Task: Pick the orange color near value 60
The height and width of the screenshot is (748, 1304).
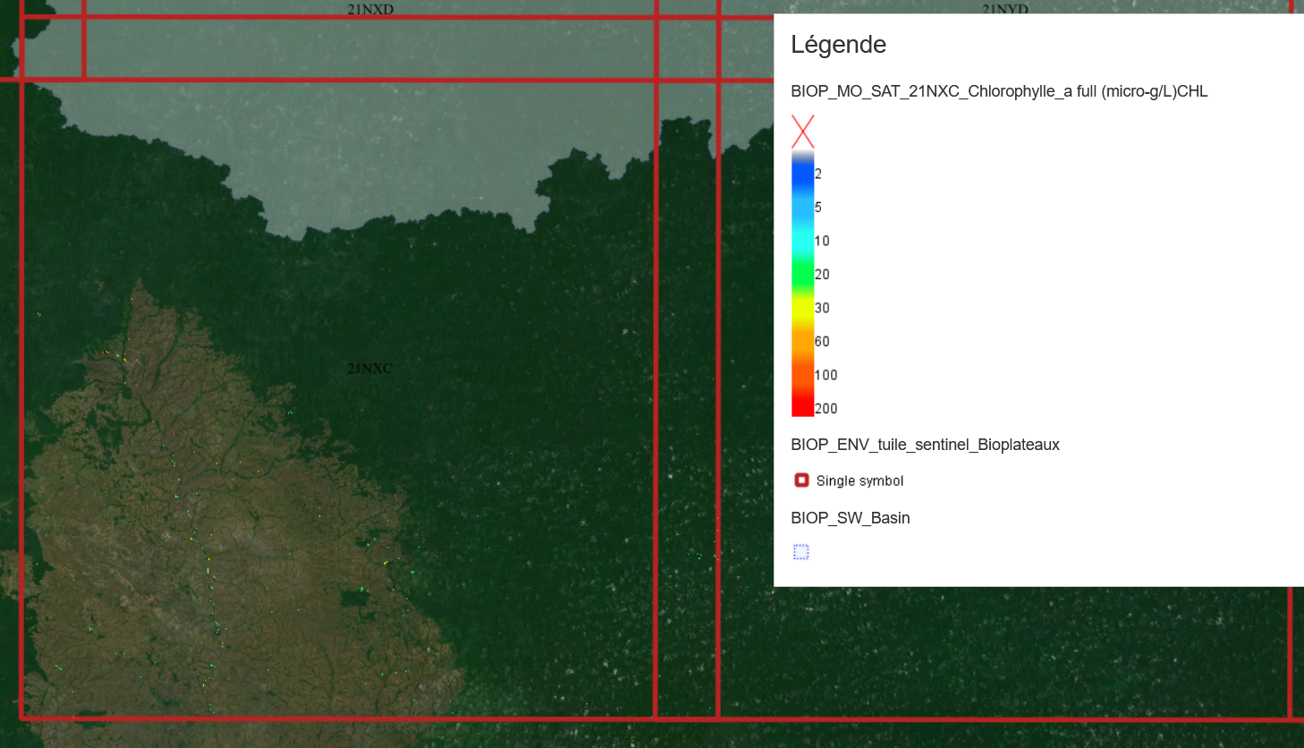Action: [x=802, y=342]
